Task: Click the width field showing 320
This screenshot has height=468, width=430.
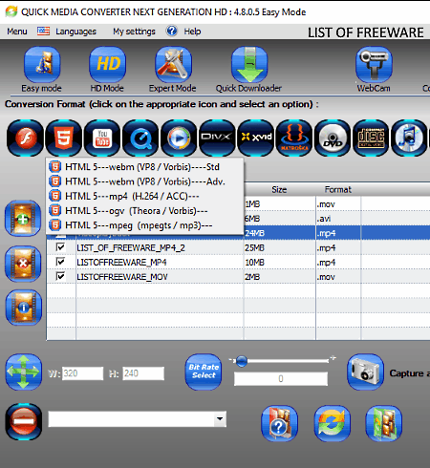Action: click(83, 373)
